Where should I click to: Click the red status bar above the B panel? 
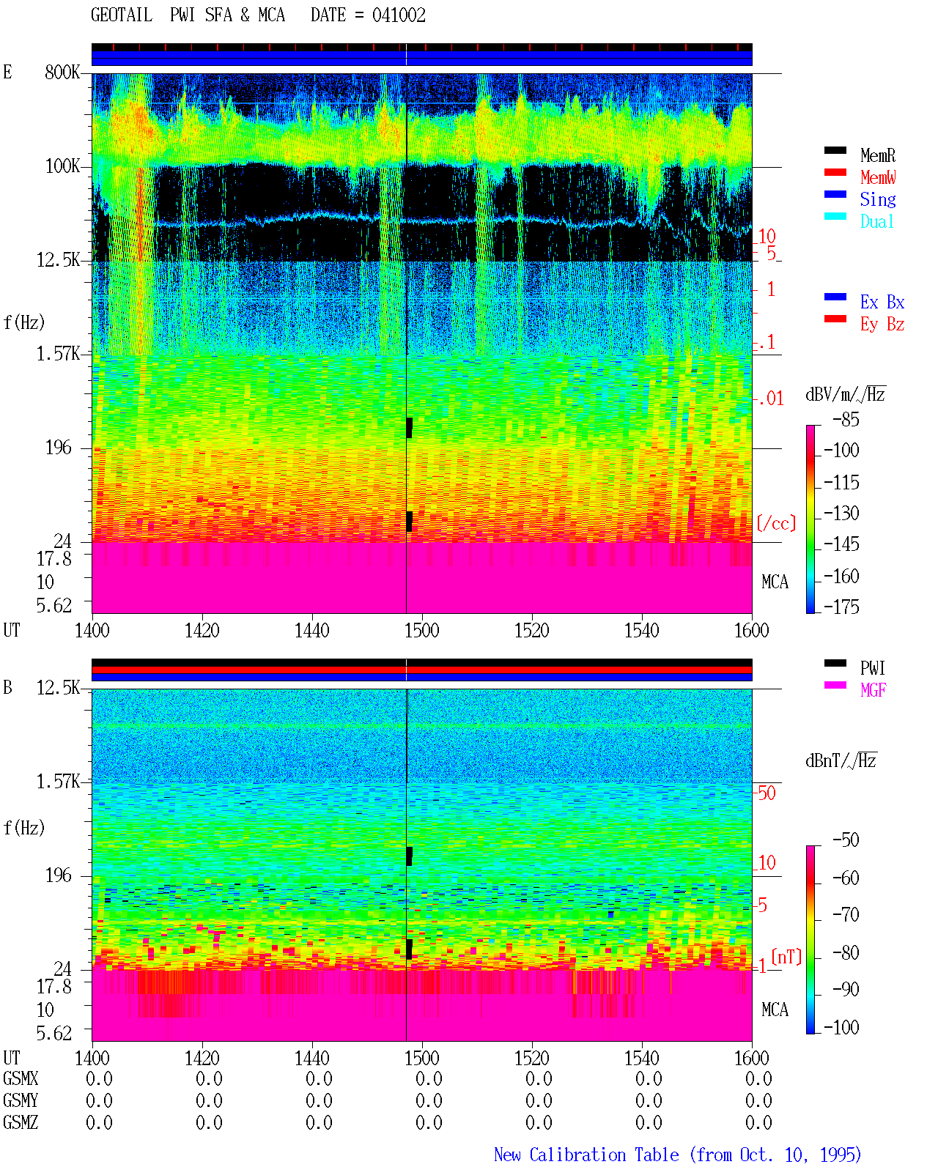(421, 670)
